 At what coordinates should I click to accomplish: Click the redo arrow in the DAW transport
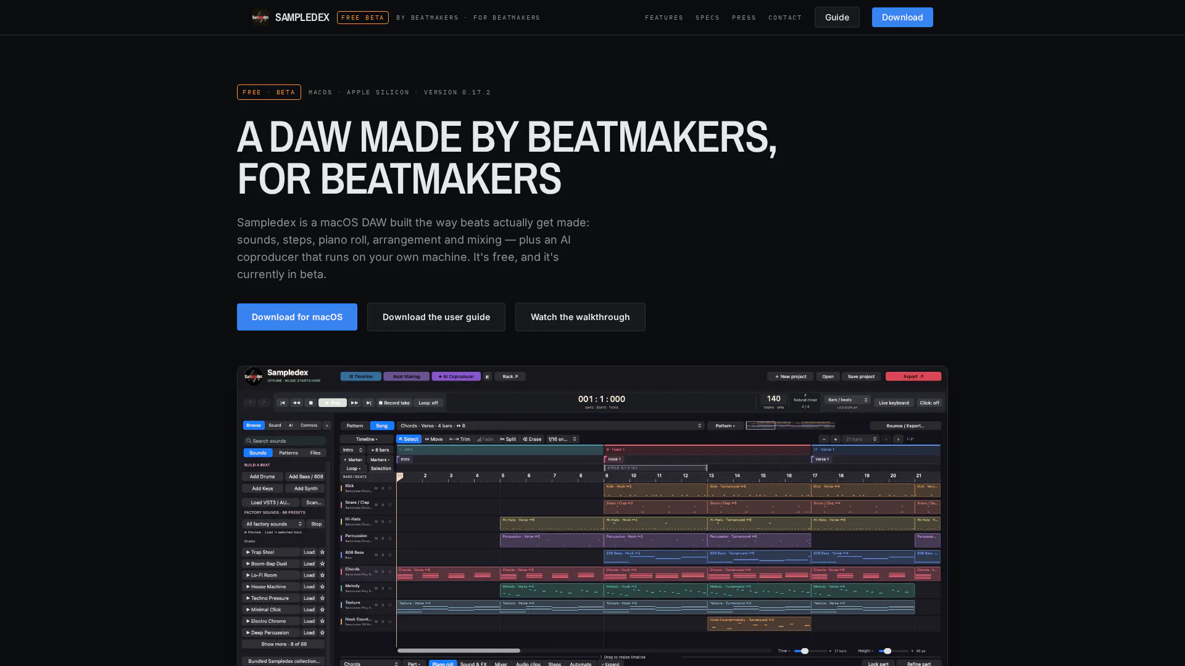(264, 403)
